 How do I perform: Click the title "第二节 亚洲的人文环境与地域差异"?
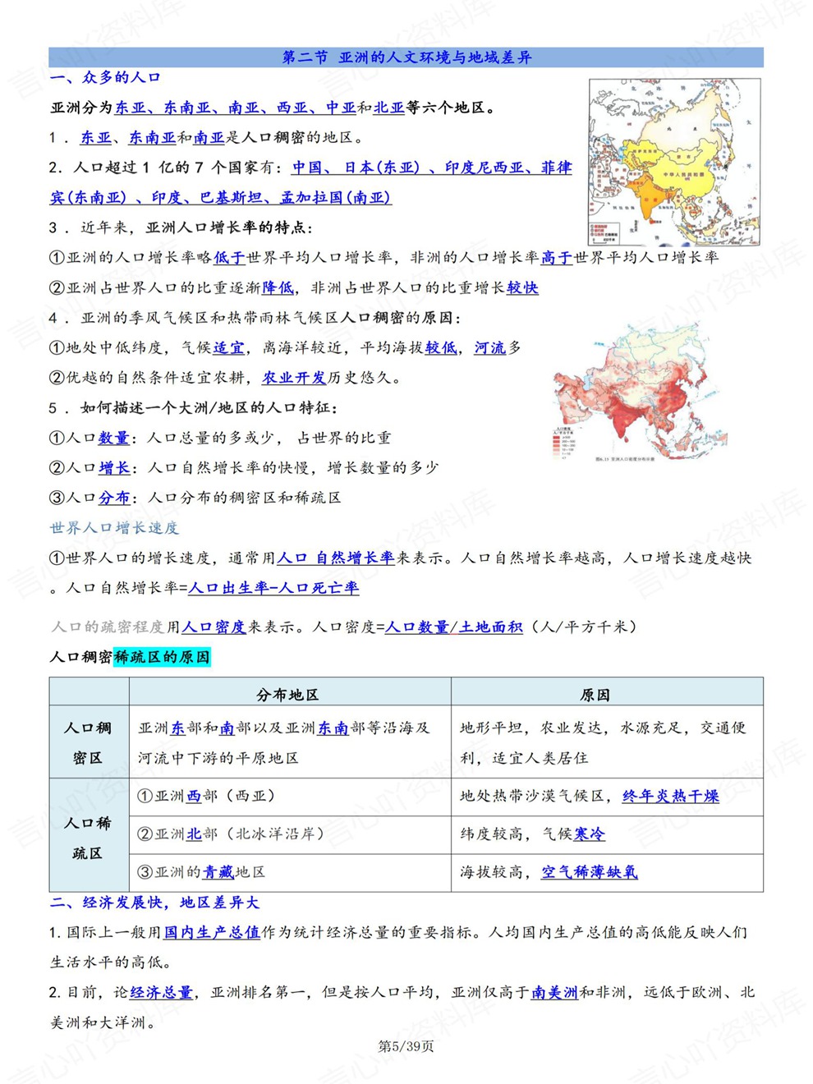(x=406, y=57)
